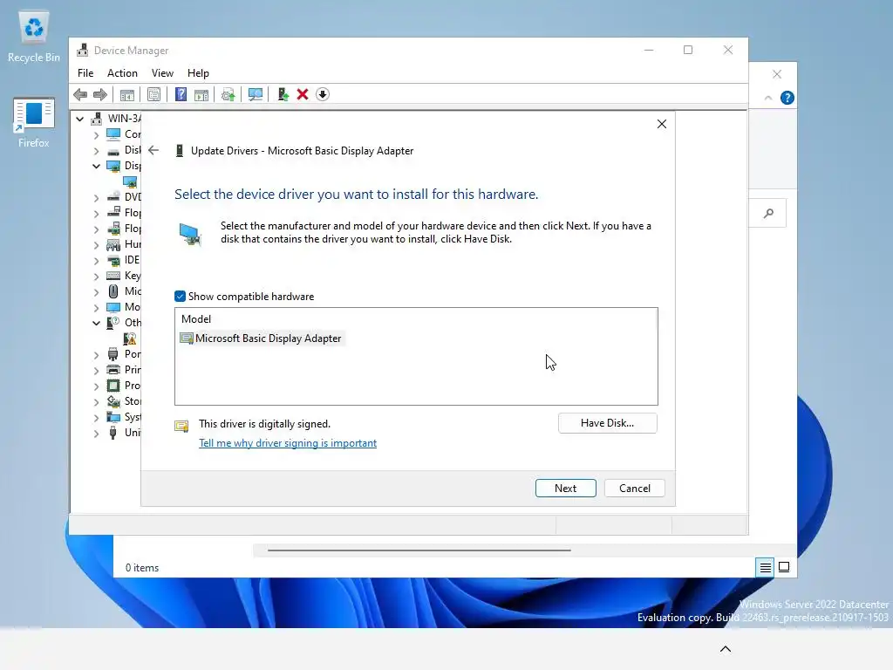Open the File menu

(85, 73)
